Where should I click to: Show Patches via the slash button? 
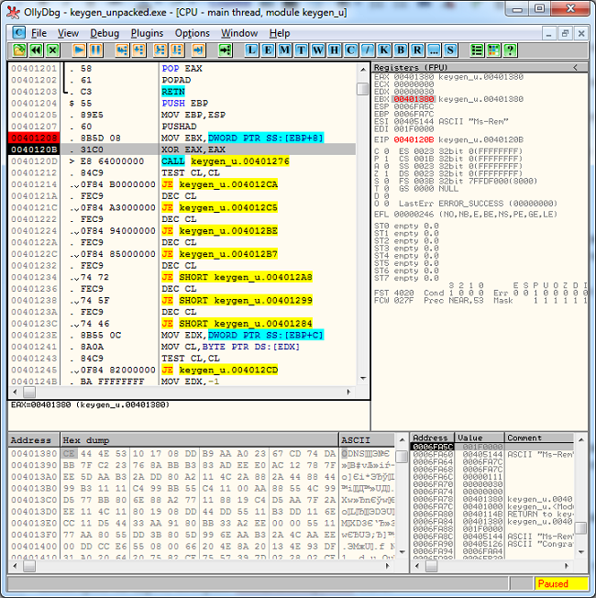tap(368, 50)
